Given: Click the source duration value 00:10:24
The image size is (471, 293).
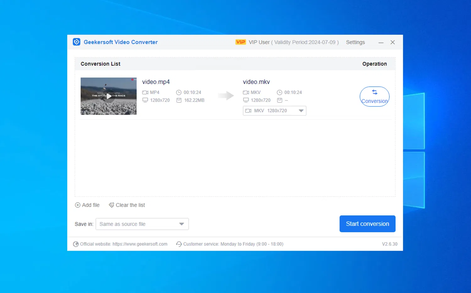Looking at the screenshot, I should click(x=192, y=93).
